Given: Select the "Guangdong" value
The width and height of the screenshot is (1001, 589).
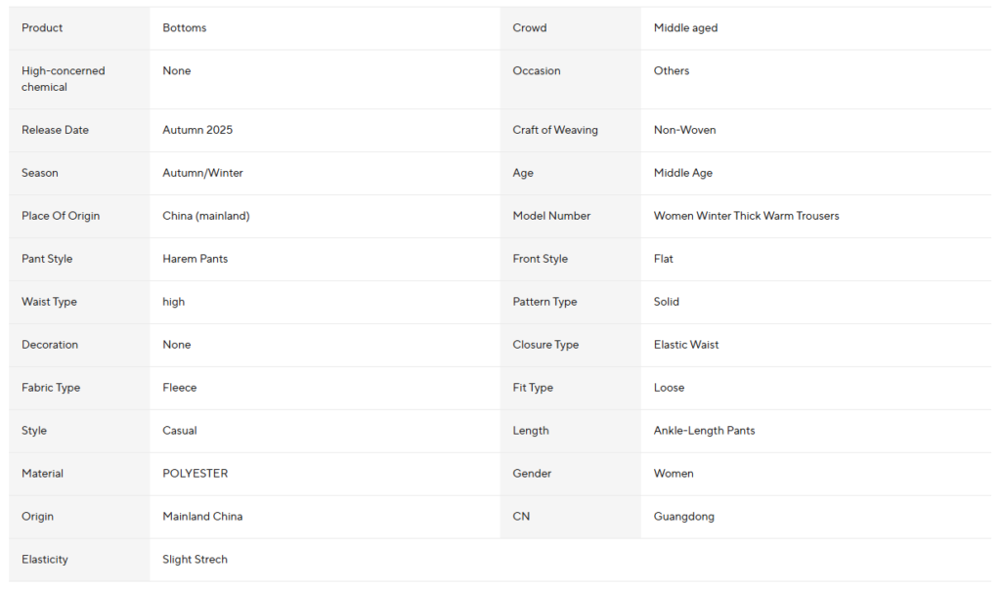Looking at the screenshot, I should pyautogui.click(x=683, y=517).
